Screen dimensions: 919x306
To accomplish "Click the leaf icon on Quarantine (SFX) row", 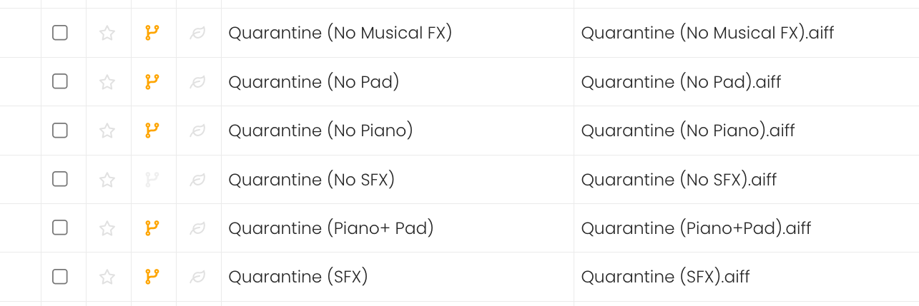I will [x=198, y=277].
